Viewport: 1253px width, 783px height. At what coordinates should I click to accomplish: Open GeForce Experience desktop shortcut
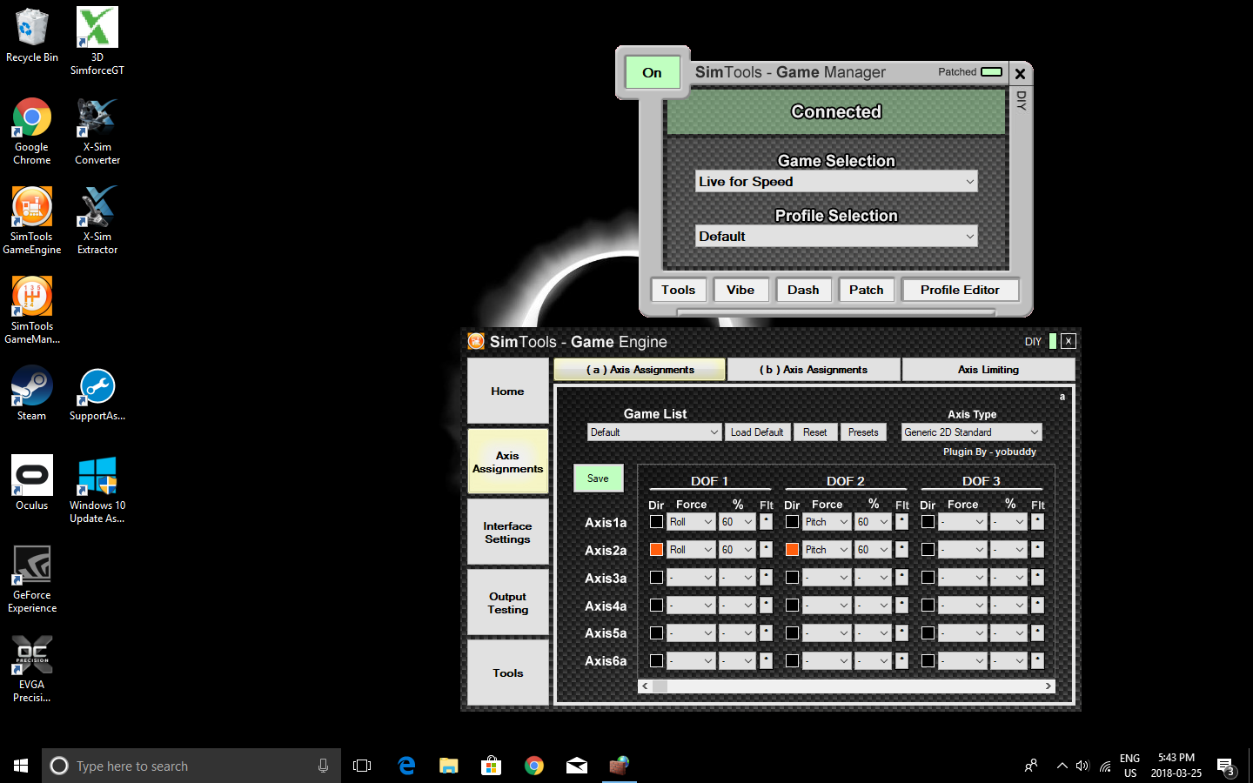[x=32, y=579]
